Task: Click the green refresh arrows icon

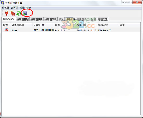Action: click(x=19, y=13)
